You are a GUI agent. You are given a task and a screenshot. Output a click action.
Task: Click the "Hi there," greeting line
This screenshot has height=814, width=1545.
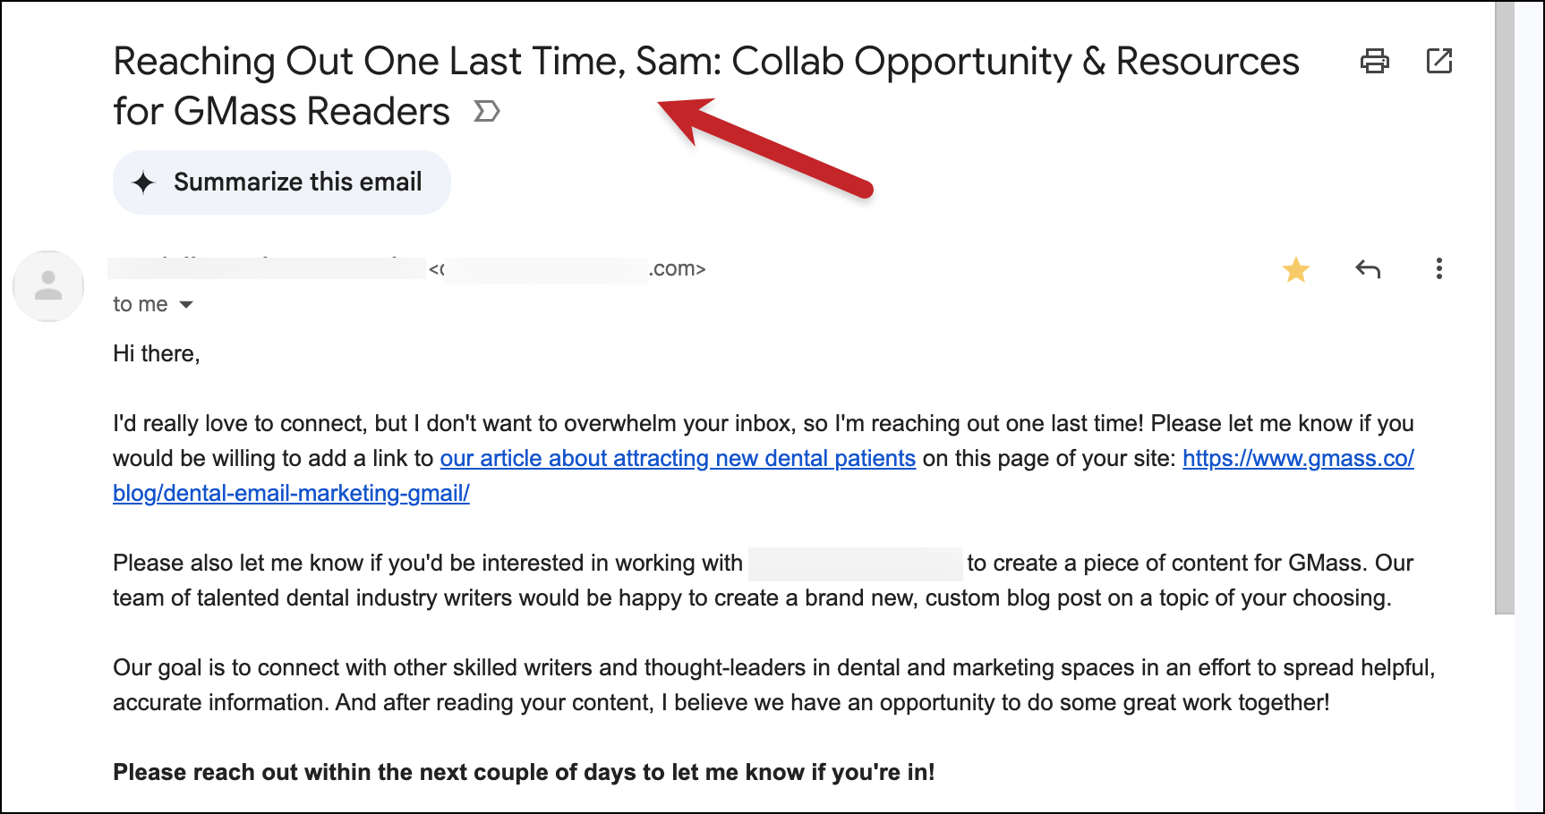(157, 353)
